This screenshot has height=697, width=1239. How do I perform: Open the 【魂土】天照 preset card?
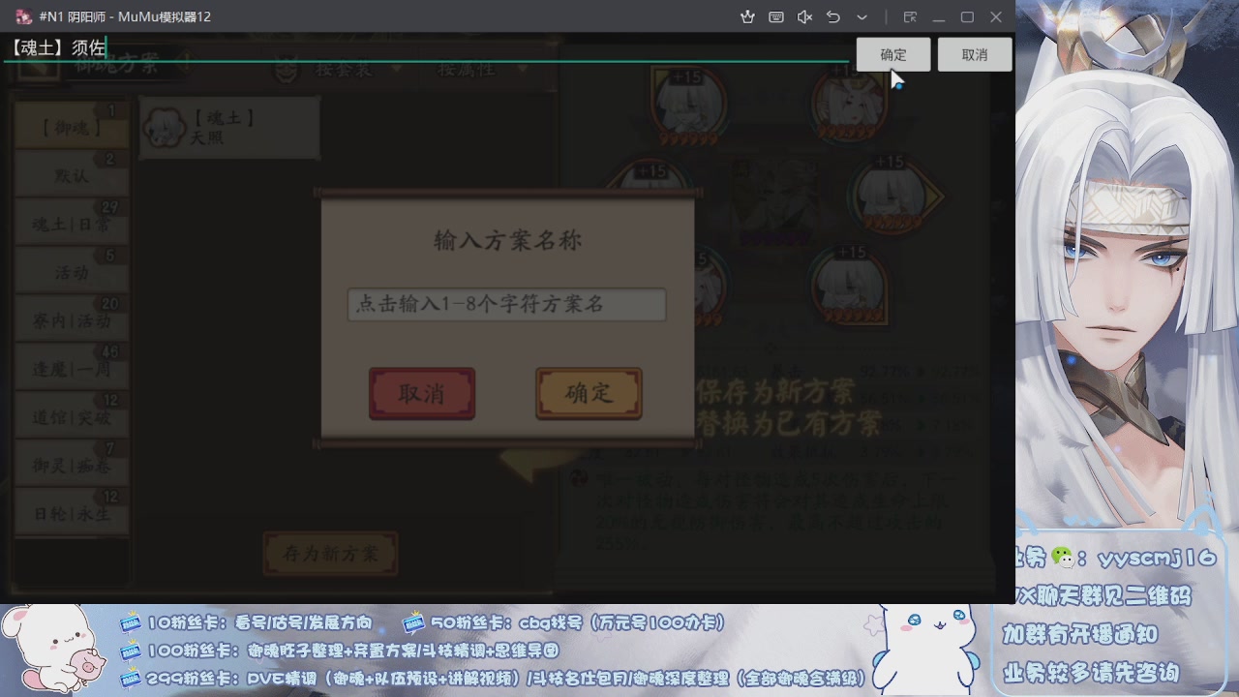229,128
